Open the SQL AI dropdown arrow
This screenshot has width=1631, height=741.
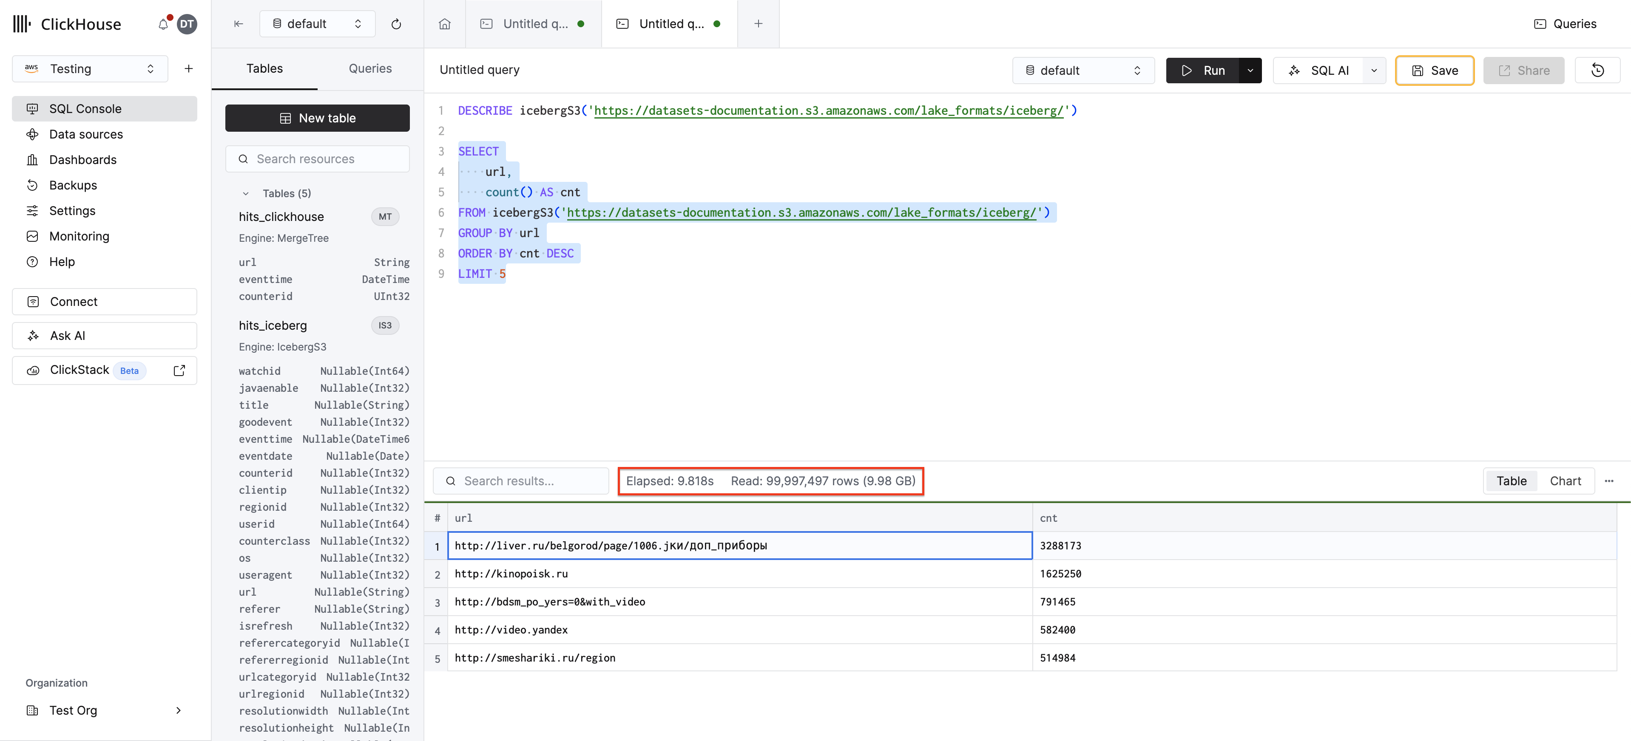tap(1374, 70)
